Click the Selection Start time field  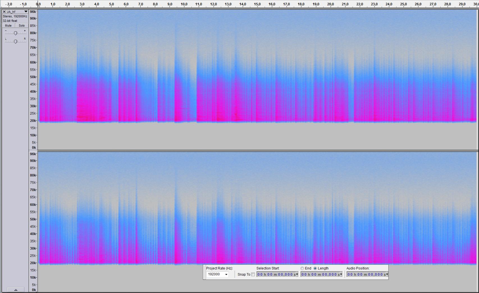click(276, 274)
